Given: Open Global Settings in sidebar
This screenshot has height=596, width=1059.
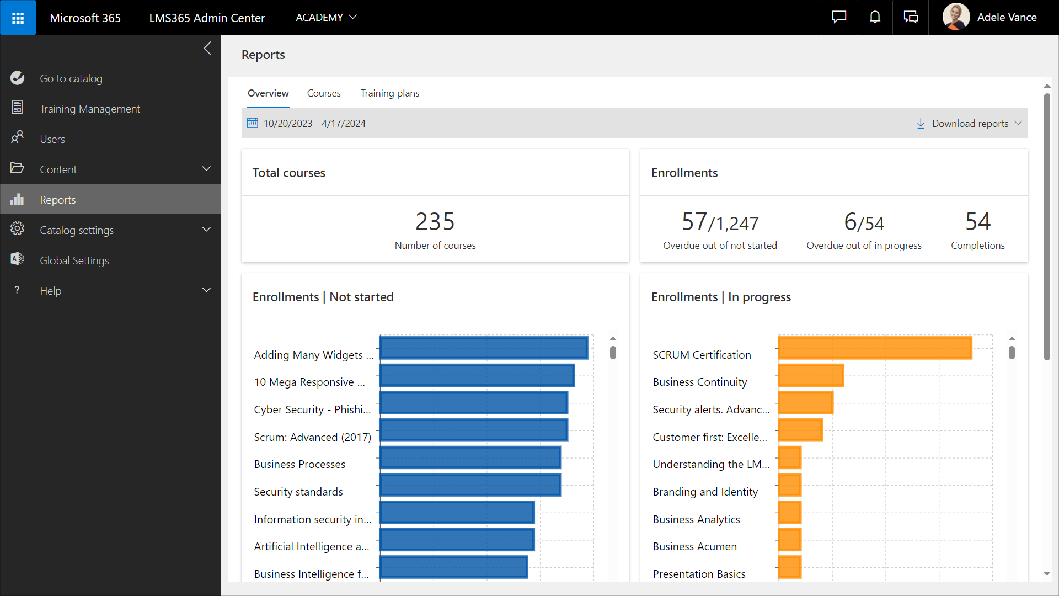Looking at the screenshot, I should (74, 260).
